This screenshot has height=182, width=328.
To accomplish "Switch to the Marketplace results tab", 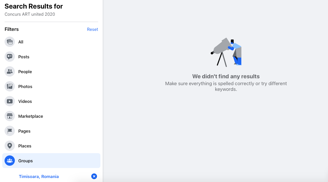I will 31,116.
